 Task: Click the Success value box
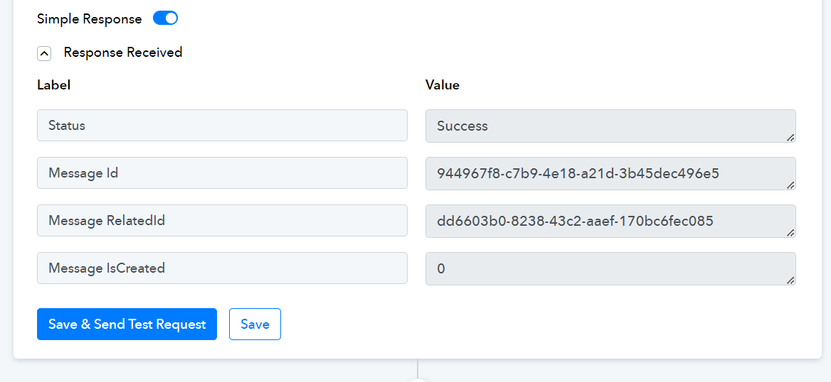click(610, 126)
